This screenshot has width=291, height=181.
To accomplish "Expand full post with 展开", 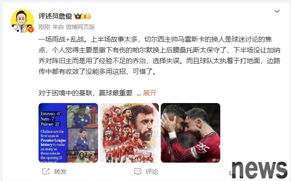I will click(x=150, y=93).
